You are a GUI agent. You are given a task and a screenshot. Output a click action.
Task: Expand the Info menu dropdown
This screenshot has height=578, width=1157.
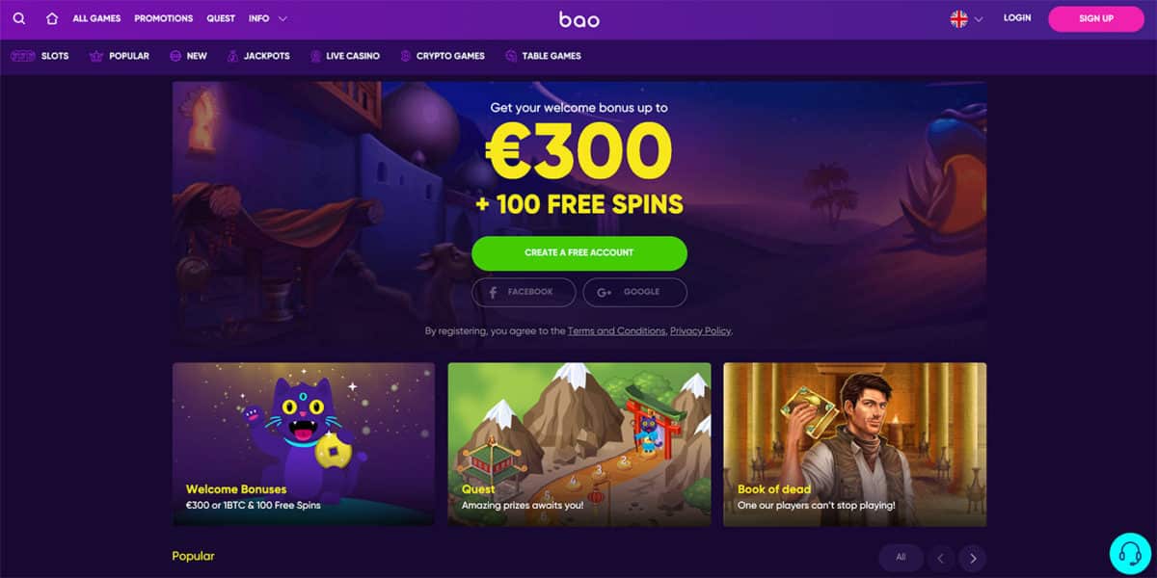pos(268,18)
